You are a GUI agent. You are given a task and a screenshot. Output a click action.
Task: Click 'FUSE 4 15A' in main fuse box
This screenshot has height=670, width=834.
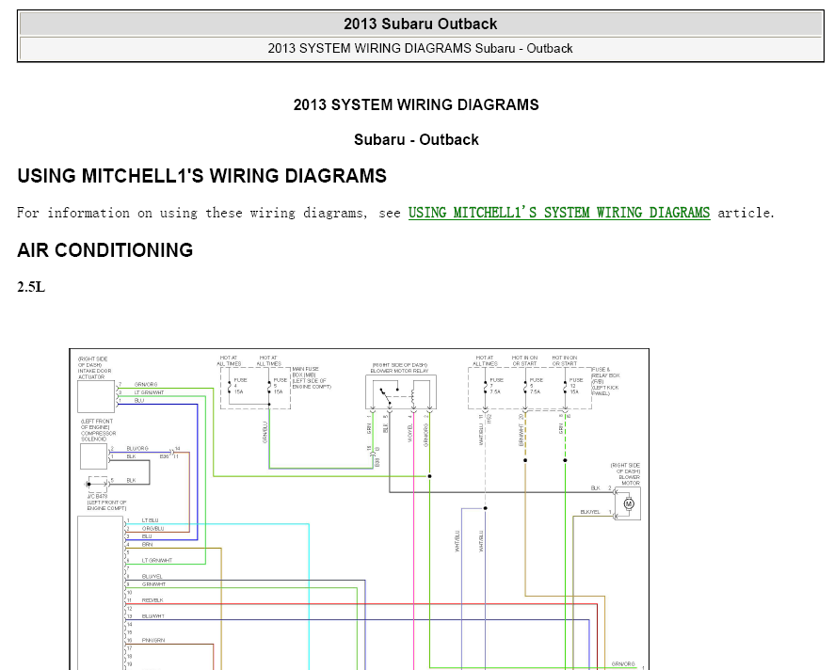(x=240, y=386)
